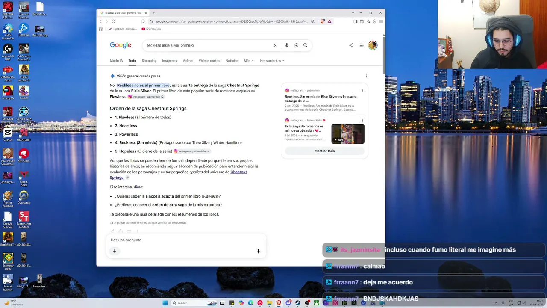The width and height of the screenshot is (547, 308).
Task: Open Videos cortos tab
Action: pos(209,61)
